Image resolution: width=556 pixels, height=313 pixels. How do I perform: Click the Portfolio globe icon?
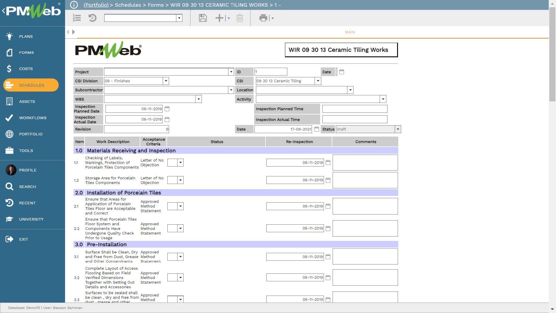tap(9, 134)
